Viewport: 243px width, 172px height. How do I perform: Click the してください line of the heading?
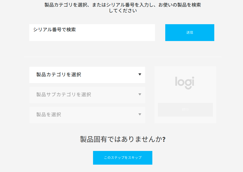123,11
